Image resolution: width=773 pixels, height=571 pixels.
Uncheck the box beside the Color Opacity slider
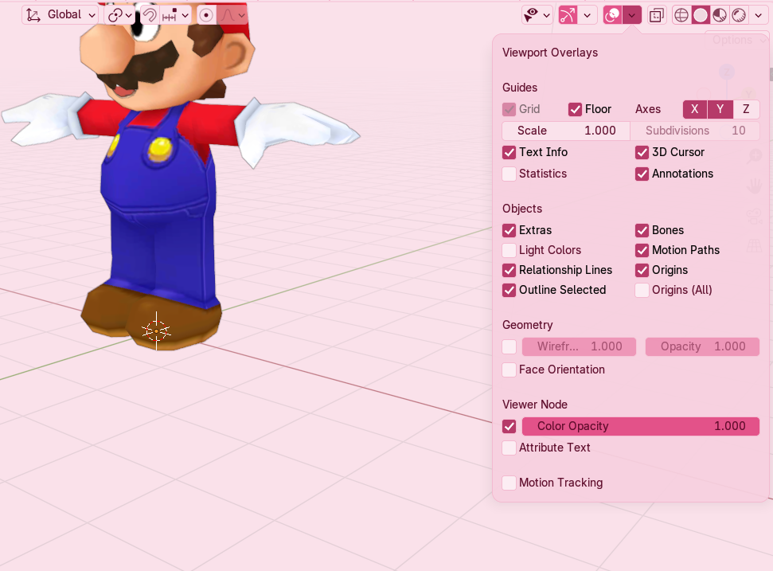[509, 426]
